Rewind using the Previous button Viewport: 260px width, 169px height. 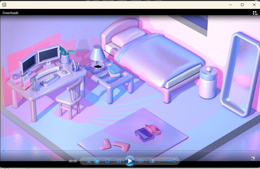tap(119, 161)
